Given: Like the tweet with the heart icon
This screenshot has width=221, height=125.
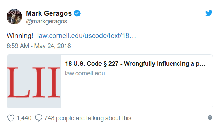Looking at the screenshot, I should (11, 118).
